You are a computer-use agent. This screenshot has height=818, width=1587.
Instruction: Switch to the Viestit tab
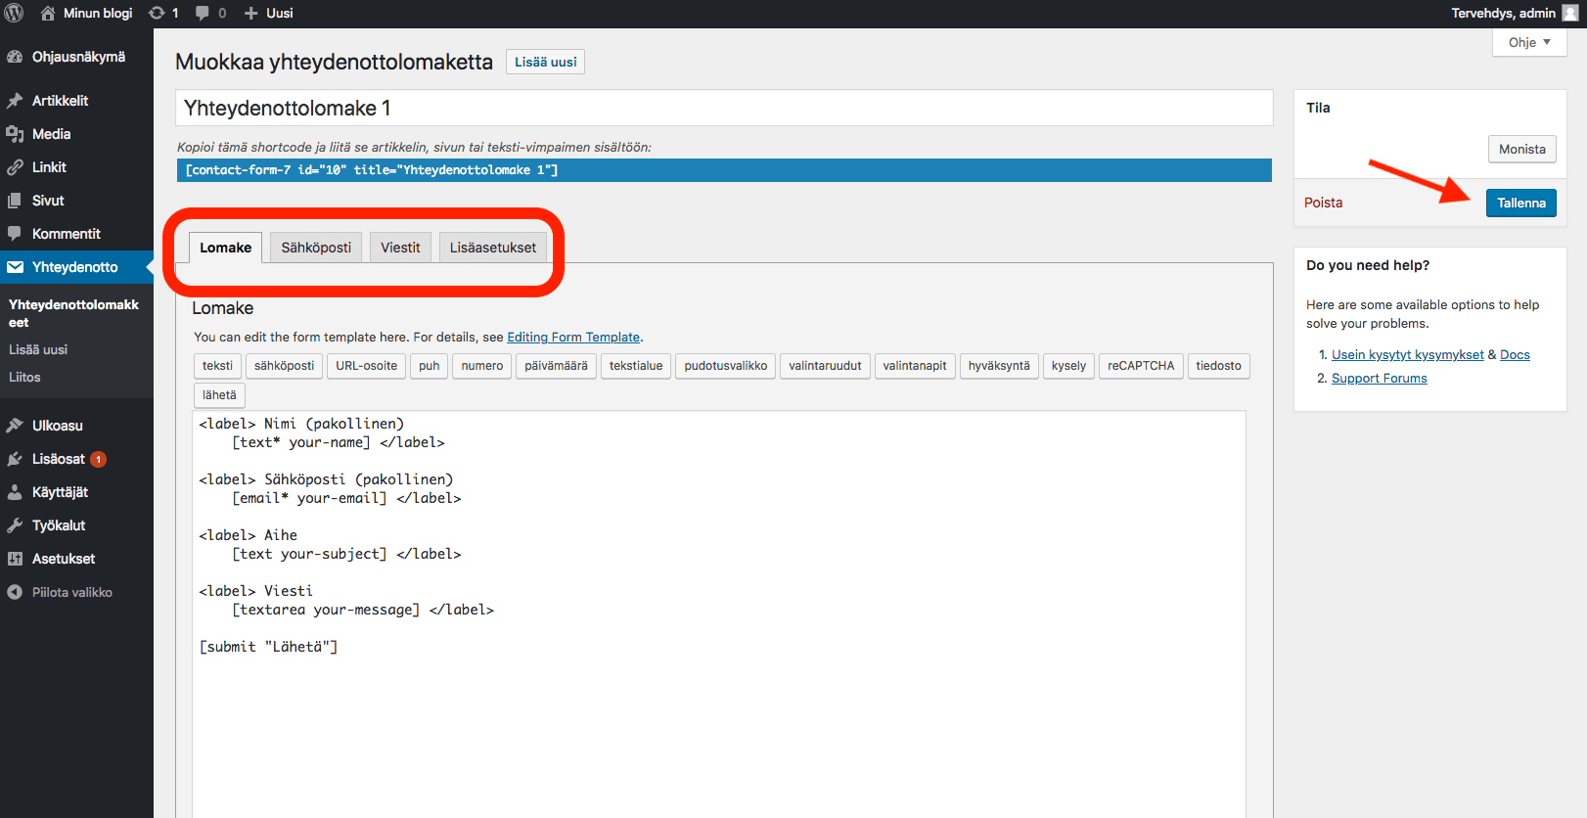tap(400, 248)
